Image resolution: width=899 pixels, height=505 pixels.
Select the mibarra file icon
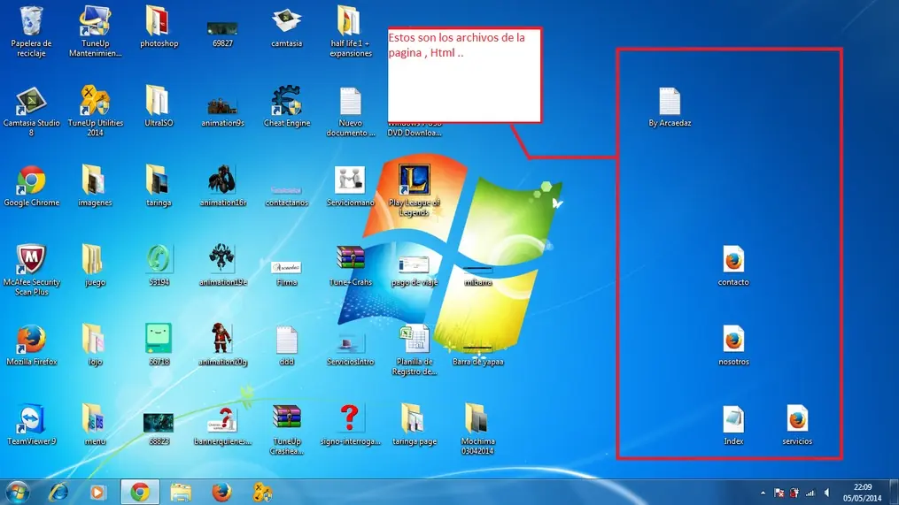pos(477,269)
